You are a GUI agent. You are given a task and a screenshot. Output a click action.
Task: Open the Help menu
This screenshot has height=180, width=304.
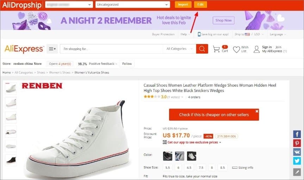tap(185, 34)
